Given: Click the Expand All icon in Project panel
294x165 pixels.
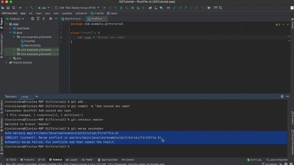Looking at the screenshot, I should click(x=38, y=19).
